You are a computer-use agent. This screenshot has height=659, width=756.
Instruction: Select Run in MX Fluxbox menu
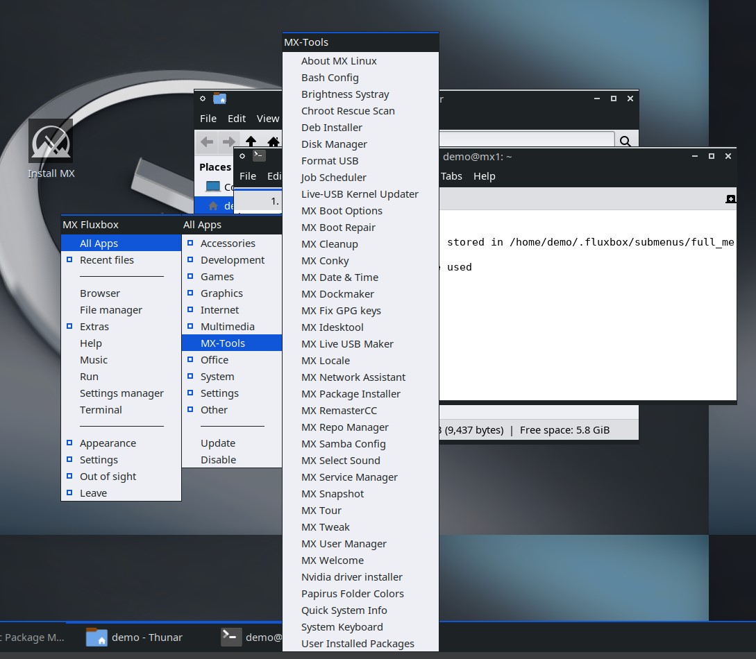pos(121,377)
